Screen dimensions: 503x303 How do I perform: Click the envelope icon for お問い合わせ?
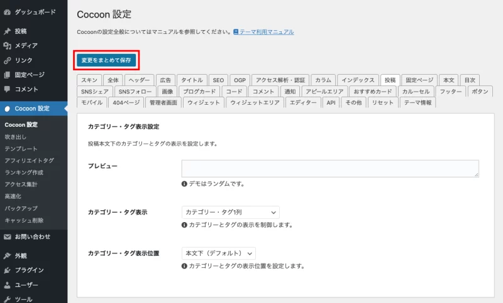pyautogui.click(x=7, y=237)
